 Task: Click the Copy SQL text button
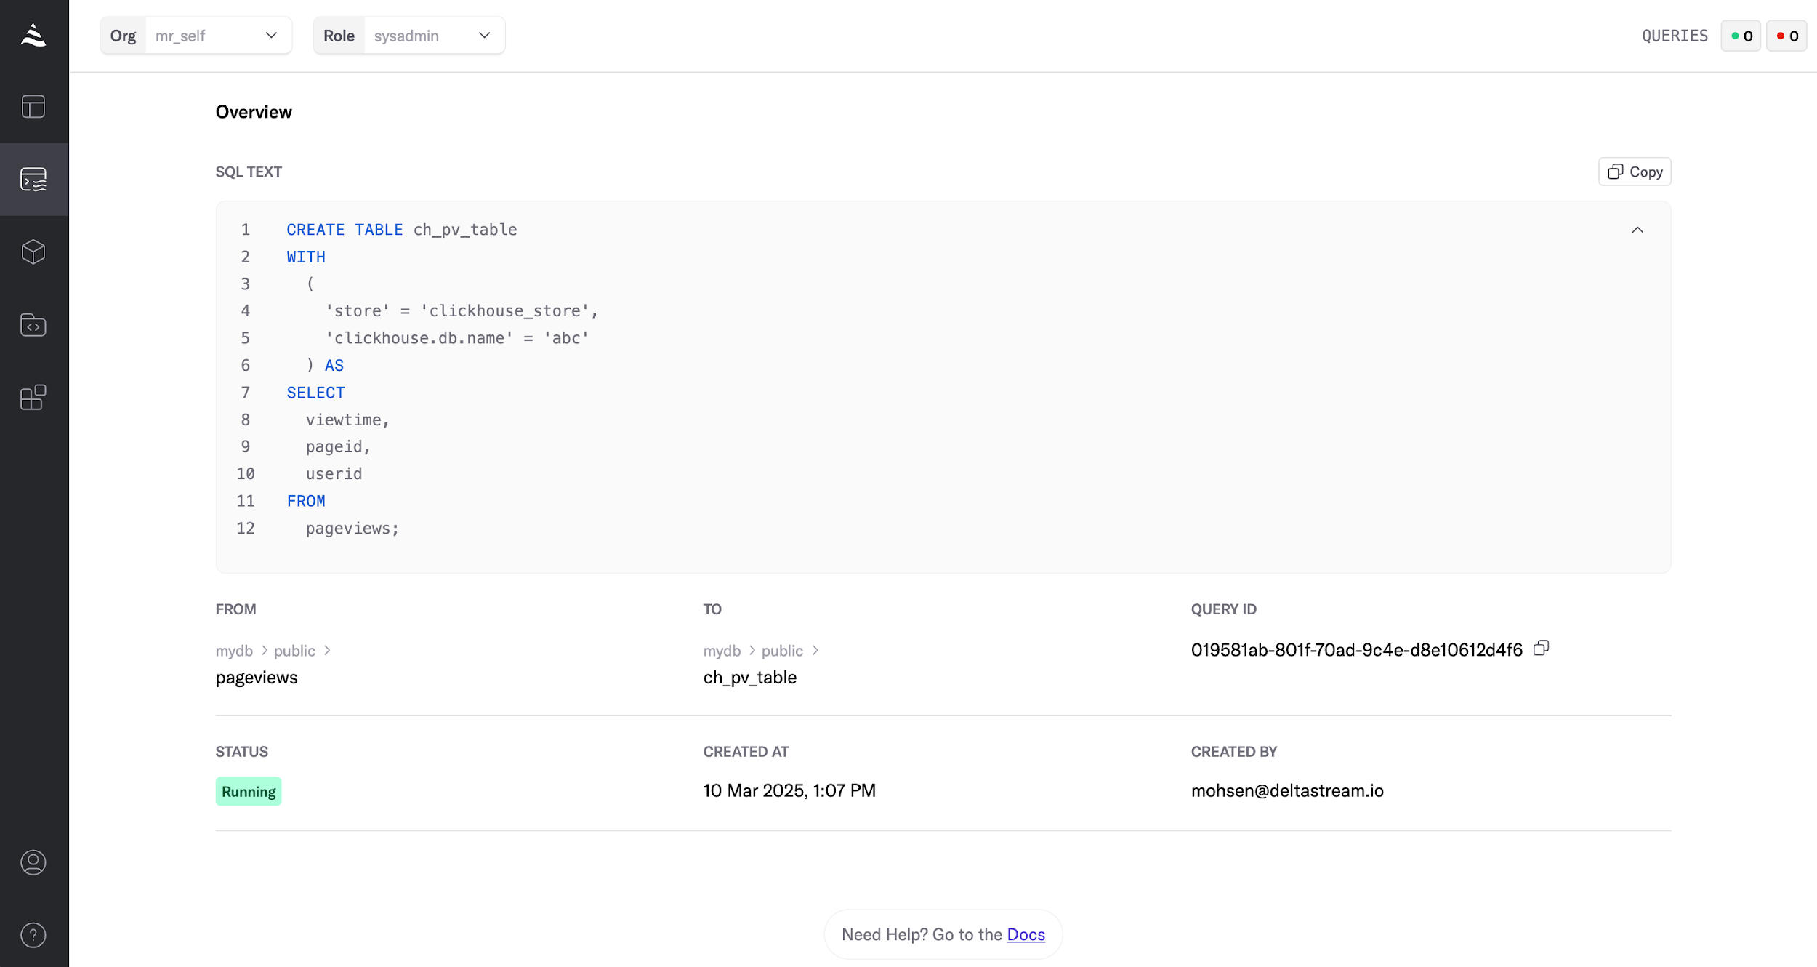(1635, 172)
